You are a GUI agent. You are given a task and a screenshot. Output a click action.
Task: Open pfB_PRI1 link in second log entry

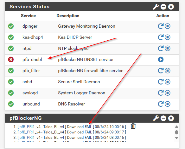pyautogui.click(x=27, y=132)
